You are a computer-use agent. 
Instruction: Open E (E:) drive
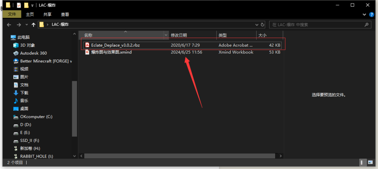pyautogui.click(x=25, y=132)
